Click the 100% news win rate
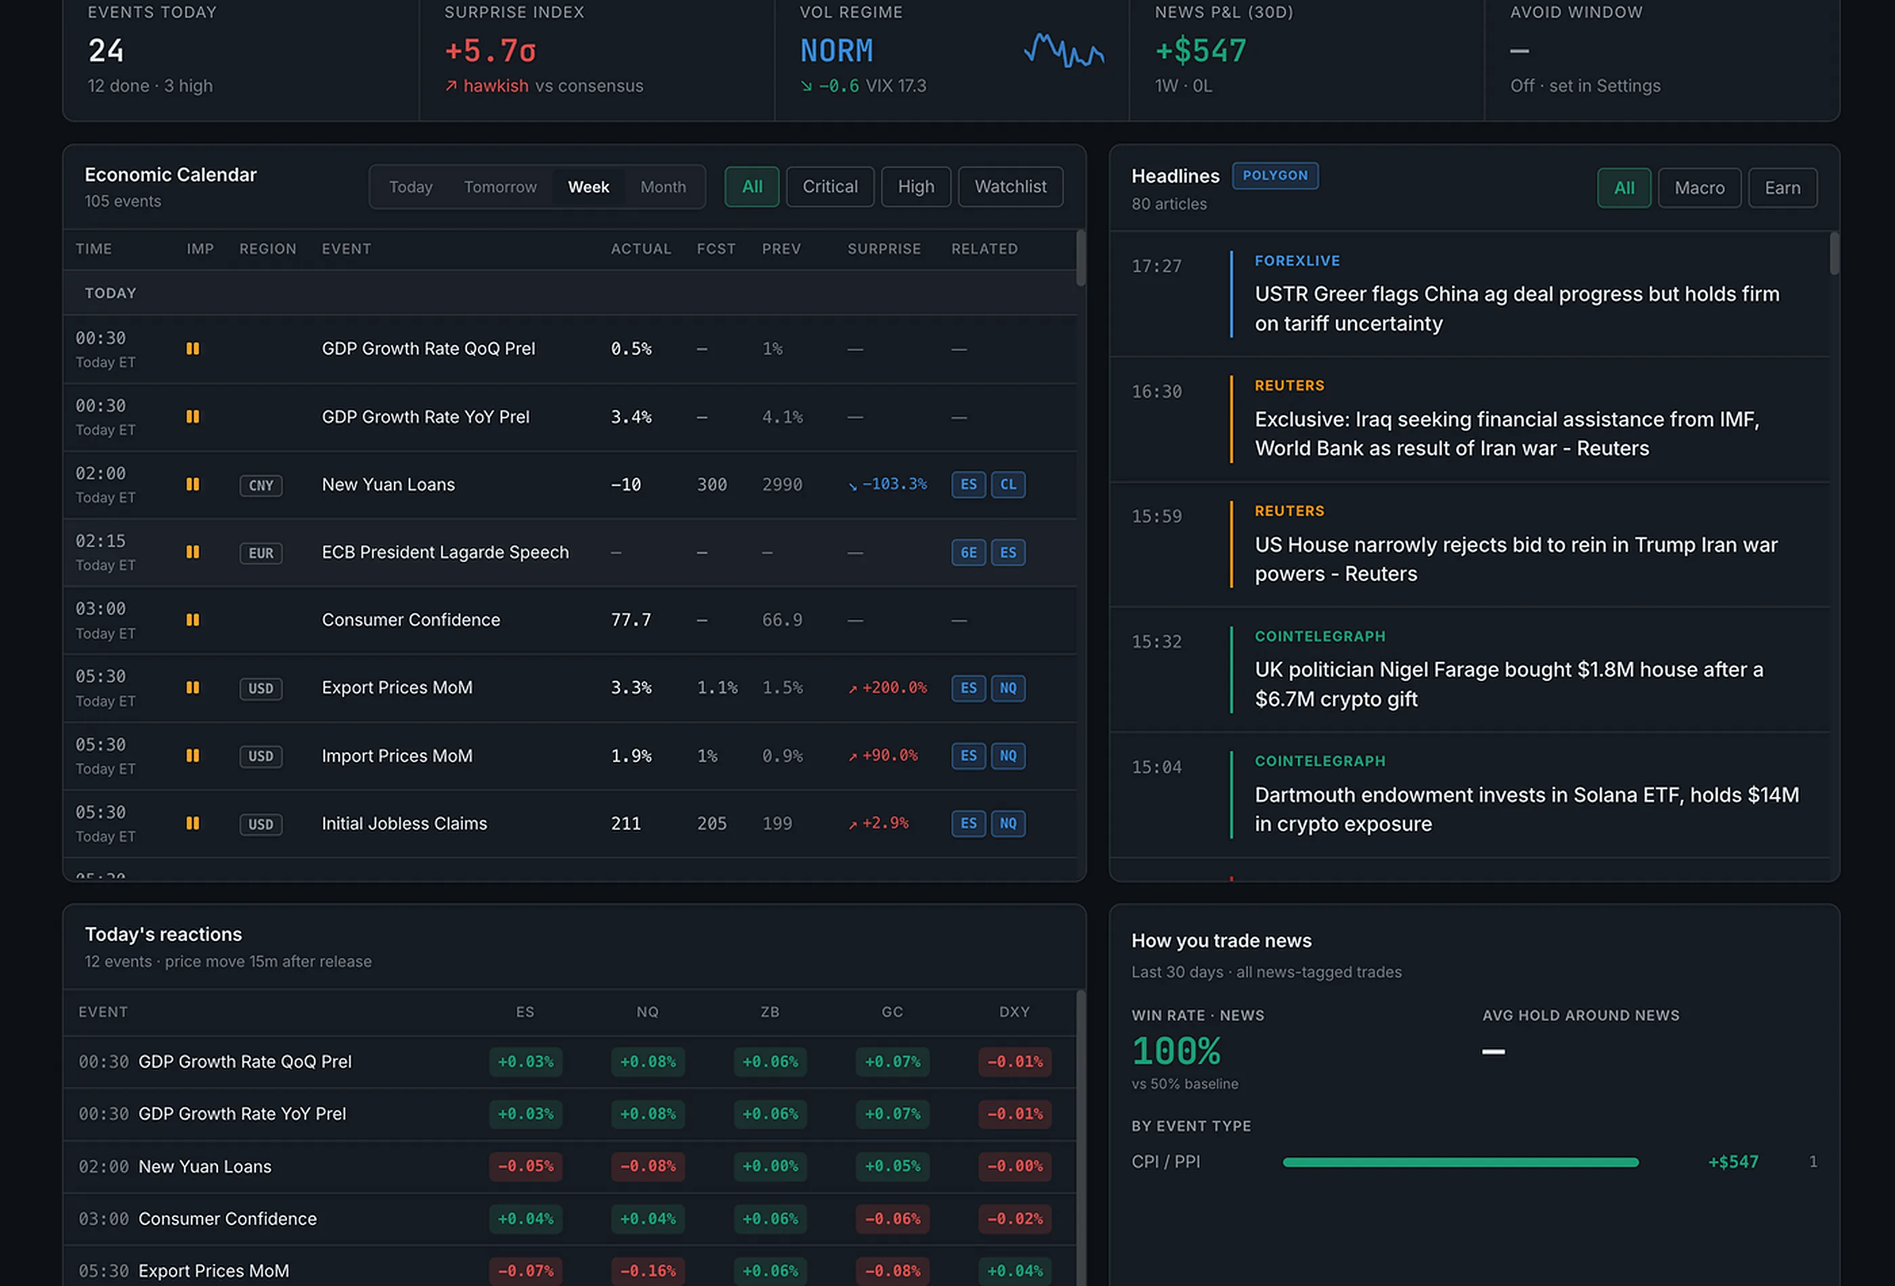 click(x=1176, y=1052)
